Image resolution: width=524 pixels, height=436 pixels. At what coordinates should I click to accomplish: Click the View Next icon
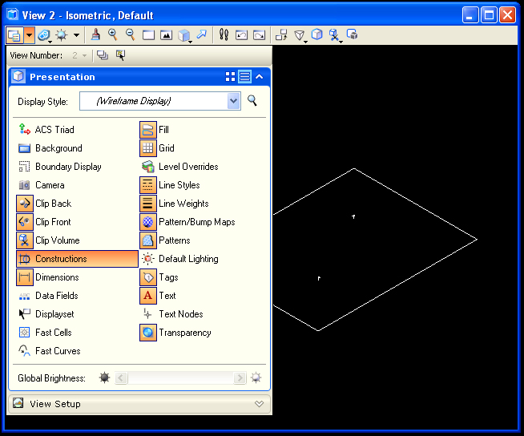click(259, 35)
